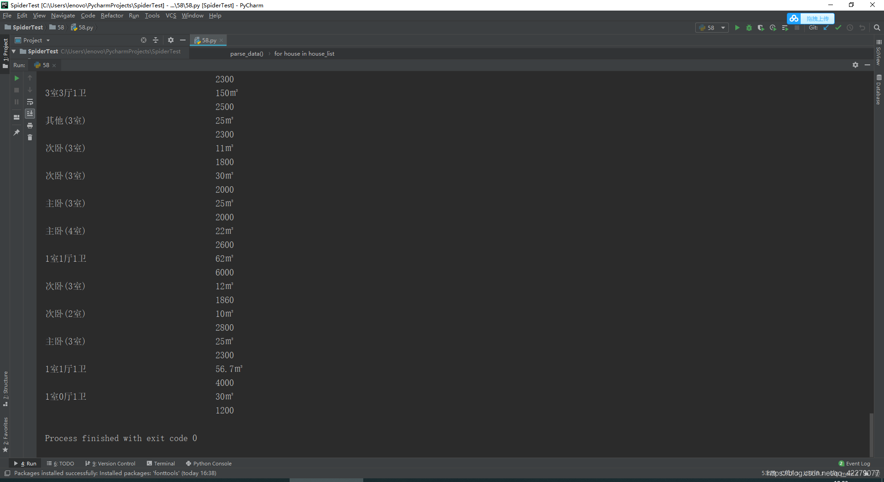Viewport: 884px width, 482px height.
Task: Open the Terminal tool tab
Action: 161,464
